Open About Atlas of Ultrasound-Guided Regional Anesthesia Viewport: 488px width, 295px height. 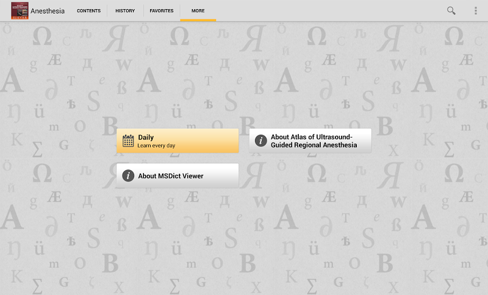(310, 141)
